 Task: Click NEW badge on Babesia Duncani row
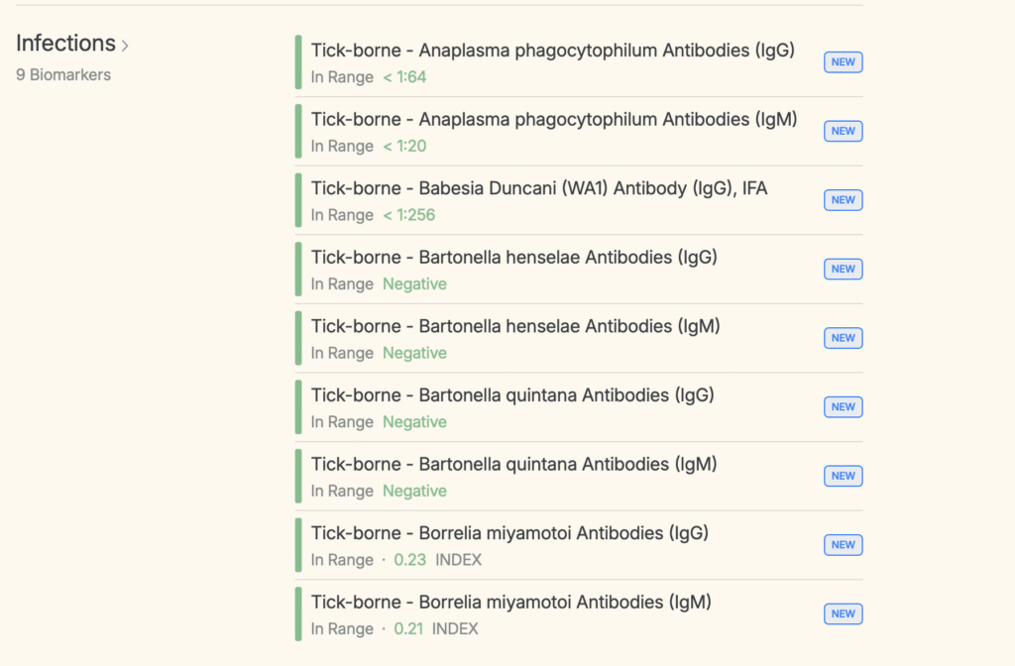843,200
